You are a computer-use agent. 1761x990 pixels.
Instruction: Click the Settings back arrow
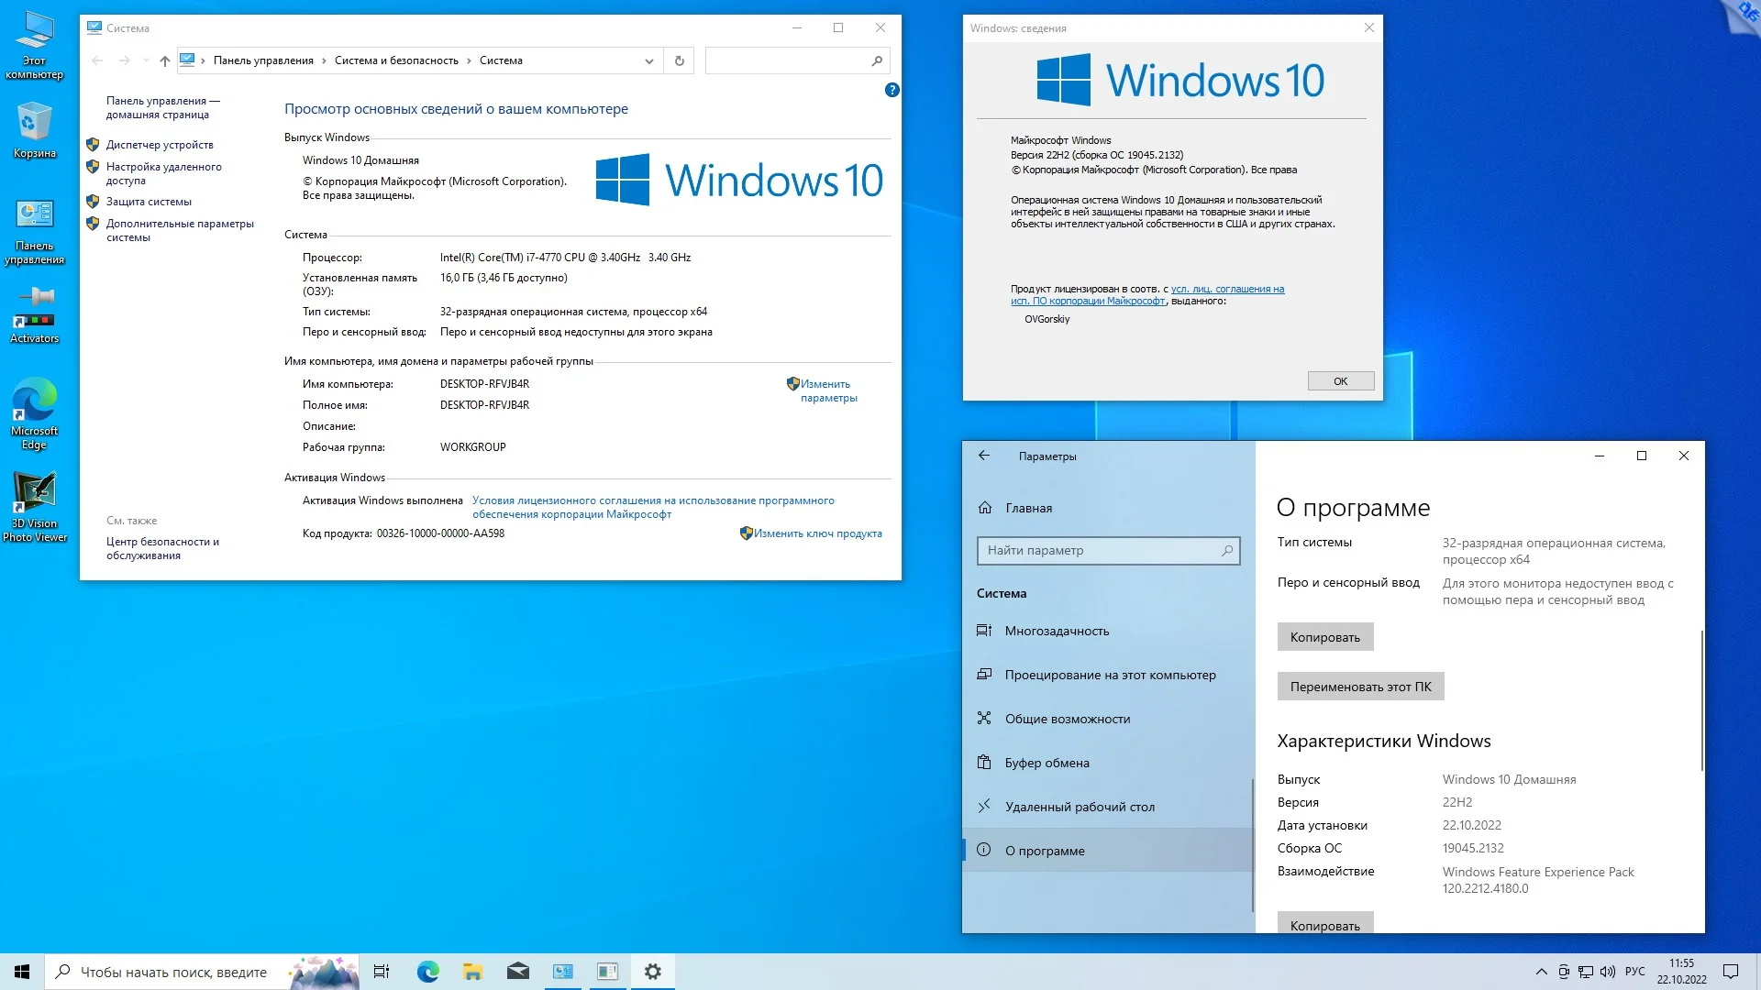coord(984,456)
